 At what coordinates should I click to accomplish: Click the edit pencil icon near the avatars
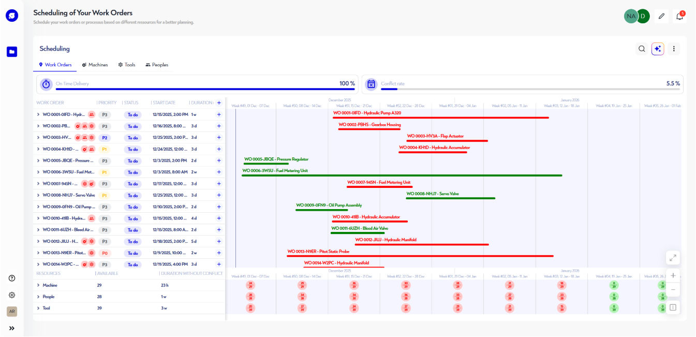[x=661, y=16]
